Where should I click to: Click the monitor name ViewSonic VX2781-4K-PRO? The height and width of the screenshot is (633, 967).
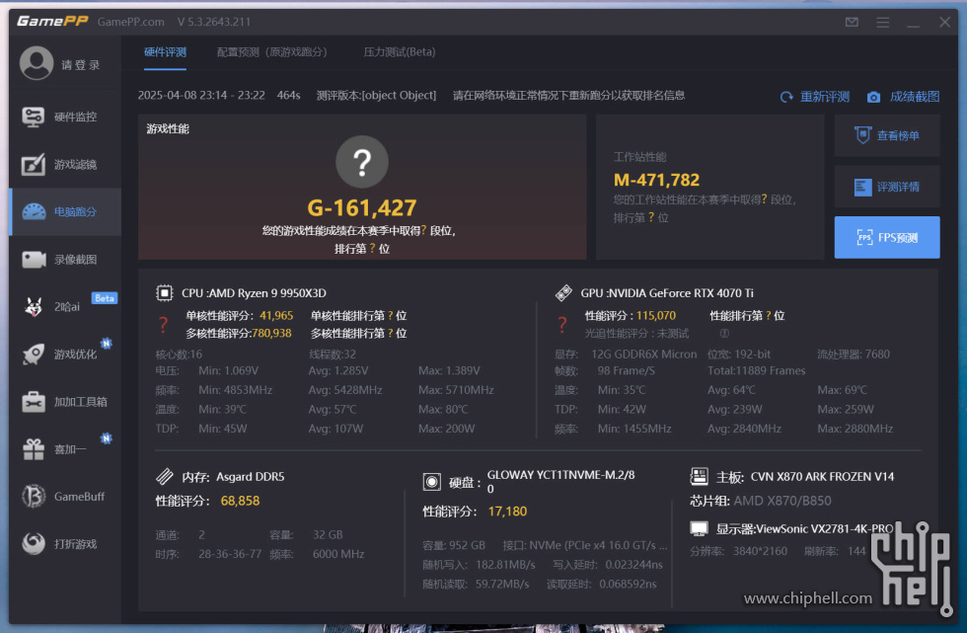825,528
